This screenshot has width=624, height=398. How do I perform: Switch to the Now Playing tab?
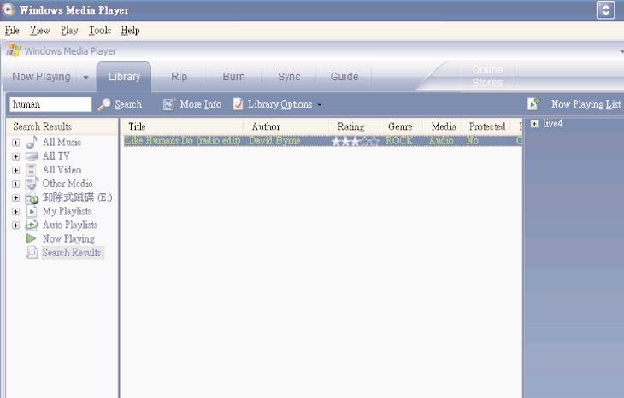point(41,77)
